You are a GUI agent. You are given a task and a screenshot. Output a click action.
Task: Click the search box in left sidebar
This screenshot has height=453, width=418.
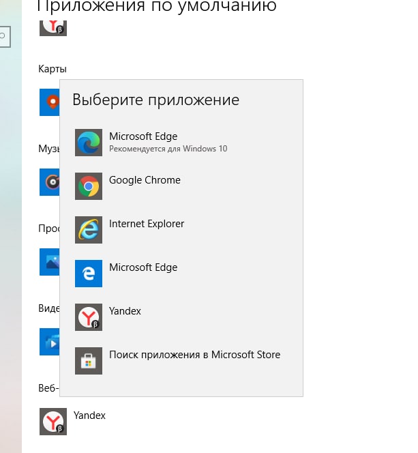tap(5, 36)
